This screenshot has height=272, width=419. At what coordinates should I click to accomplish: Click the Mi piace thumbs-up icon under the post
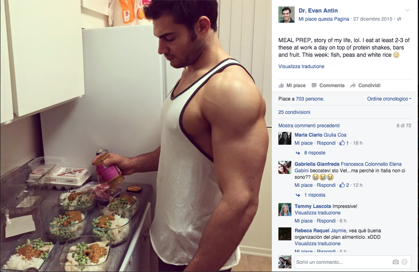[x=281, y=86]
